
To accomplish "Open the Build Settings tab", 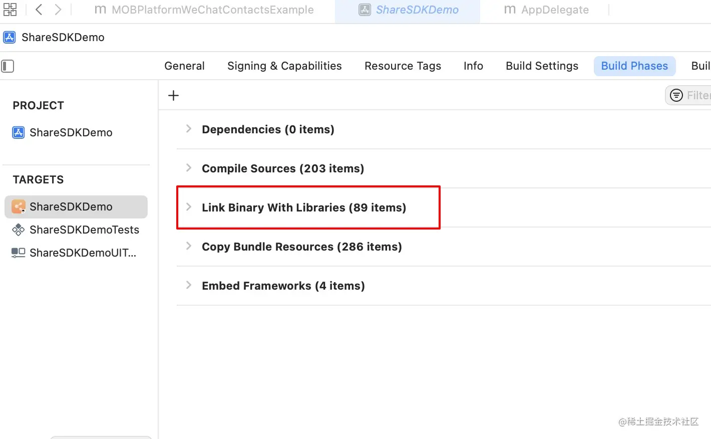I will tap(542, 66).
